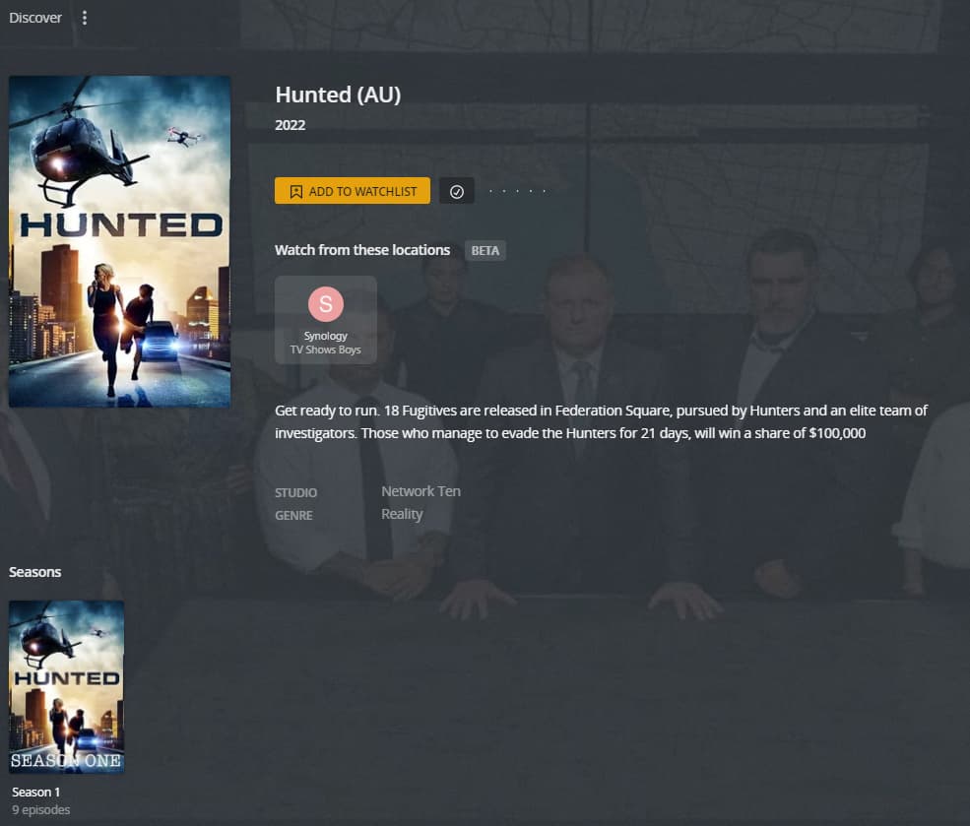Viewport: 970px width, 826px height.
Task: Mark Hunted (AU) as watched via checkmark
Action: (457, 191)
